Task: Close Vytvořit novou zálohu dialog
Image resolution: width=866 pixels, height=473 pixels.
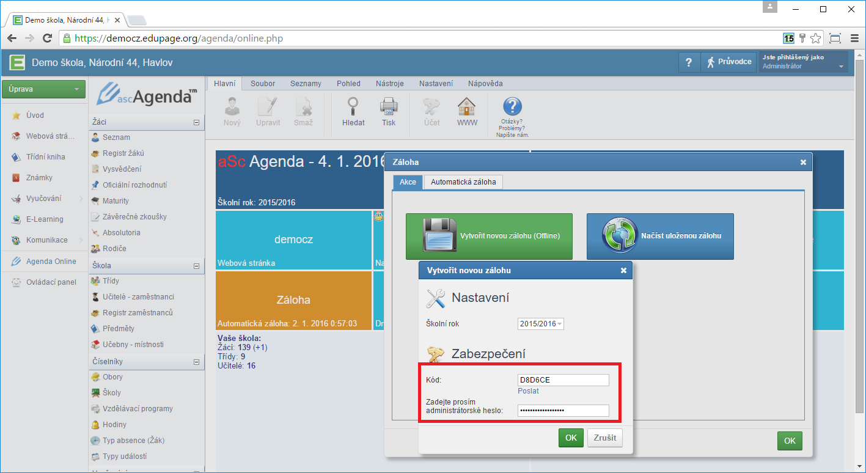Action: [x=623, y=270]
